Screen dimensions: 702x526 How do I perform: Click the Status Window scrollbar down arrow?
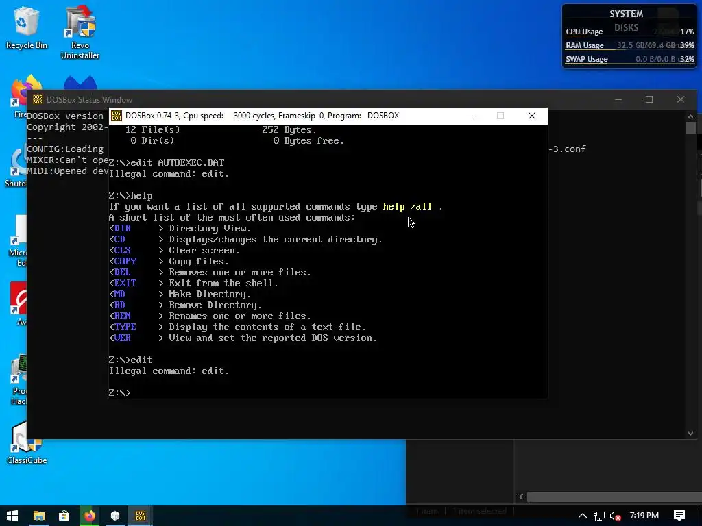coord(690,433)
